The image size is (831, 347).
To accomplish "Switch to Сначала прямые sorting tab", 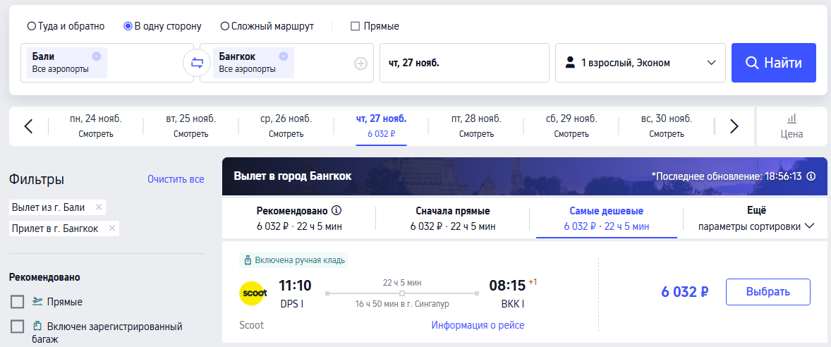I will coord(453,219).
